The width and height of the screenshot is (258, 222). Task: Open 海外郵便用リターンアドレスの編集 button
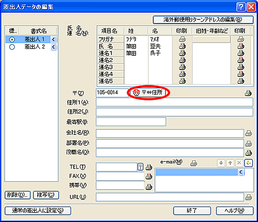tap(203, 20)
